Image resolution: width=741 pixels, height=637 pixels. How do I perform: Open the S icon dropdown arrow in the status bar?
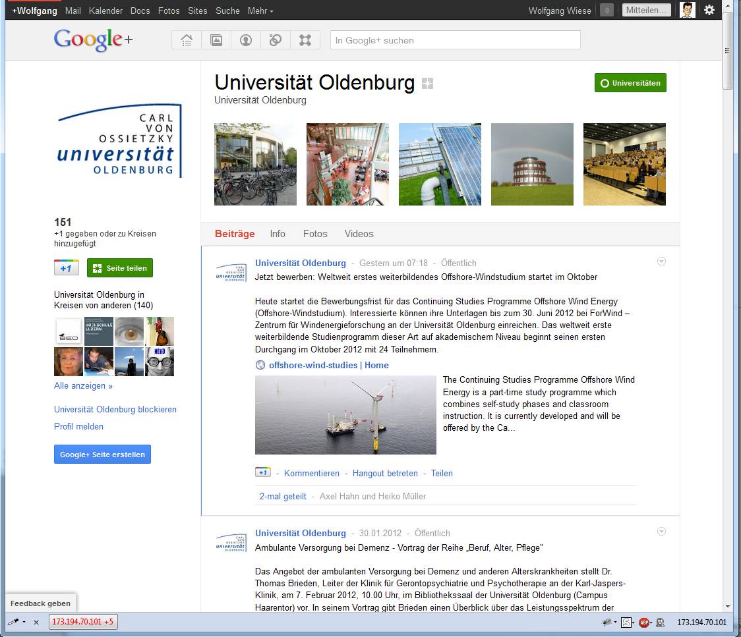(634, 623)
